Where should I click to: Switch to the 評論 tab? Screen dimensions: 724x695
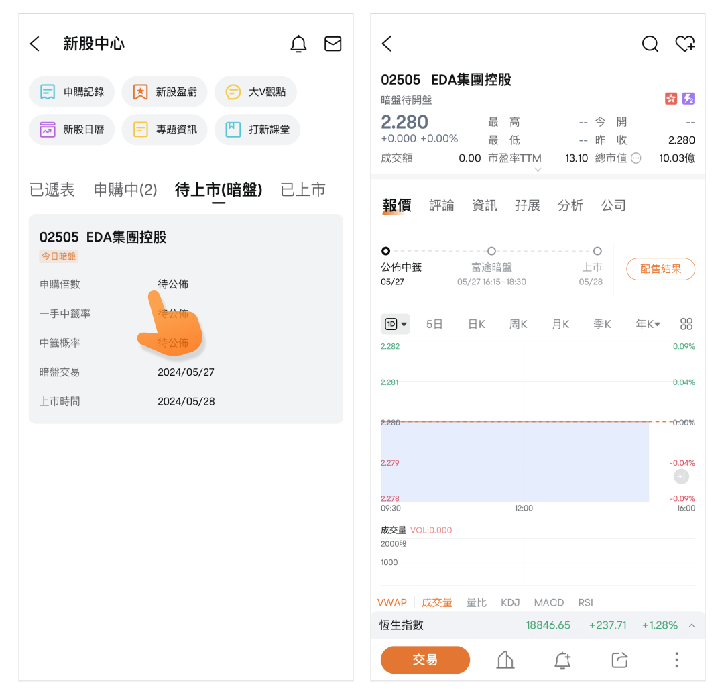441,205
